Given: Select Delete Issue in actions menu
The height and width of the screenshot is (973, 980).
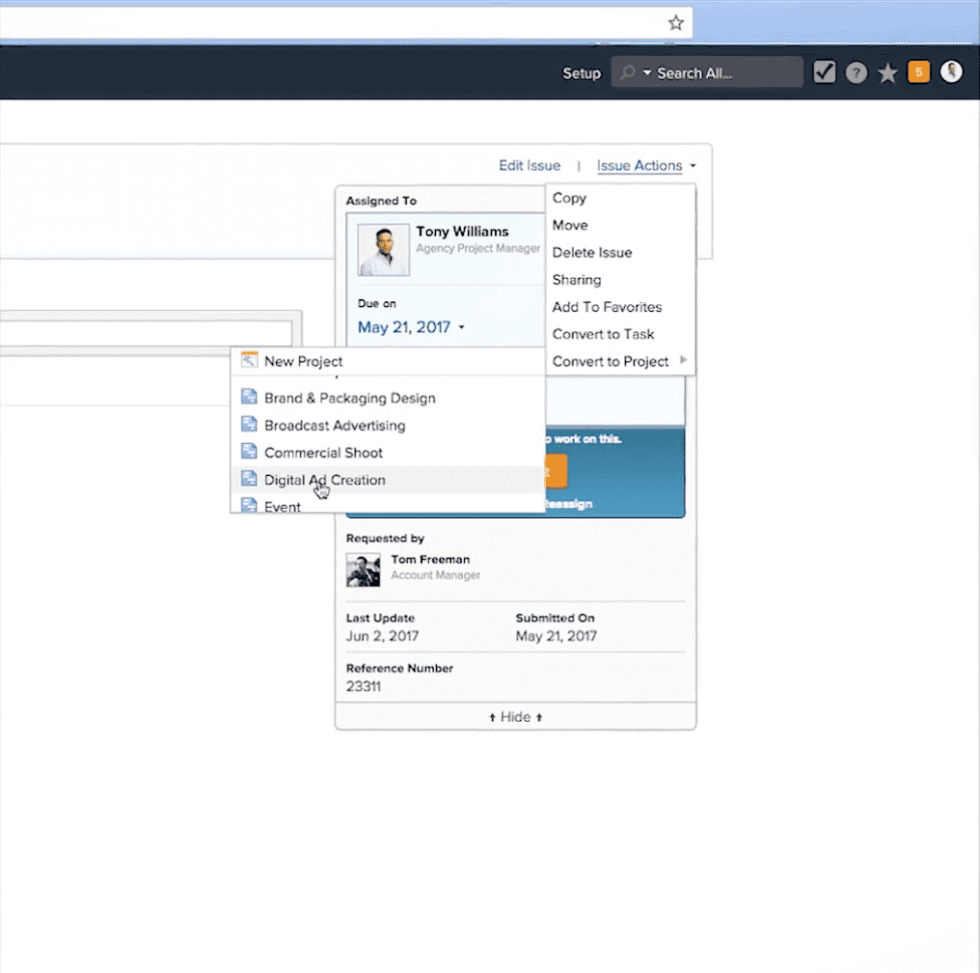Looking at the screenshot, I should (591, 253).
